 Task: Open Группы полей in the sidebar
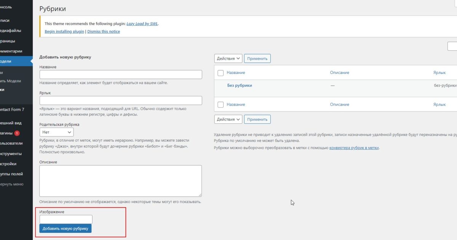tap(11, 174)
